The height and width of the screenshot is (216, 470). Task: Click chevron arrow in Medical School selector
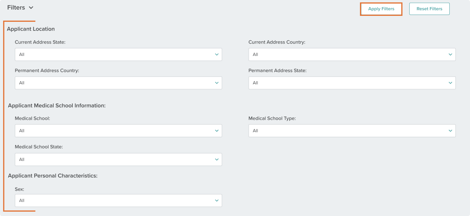pyautogui.click(x=217, y=131)
